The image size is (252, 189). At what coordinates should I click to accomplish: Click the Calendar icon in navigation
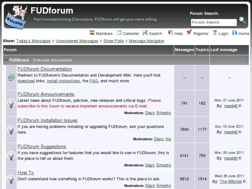tap(119, 33)
